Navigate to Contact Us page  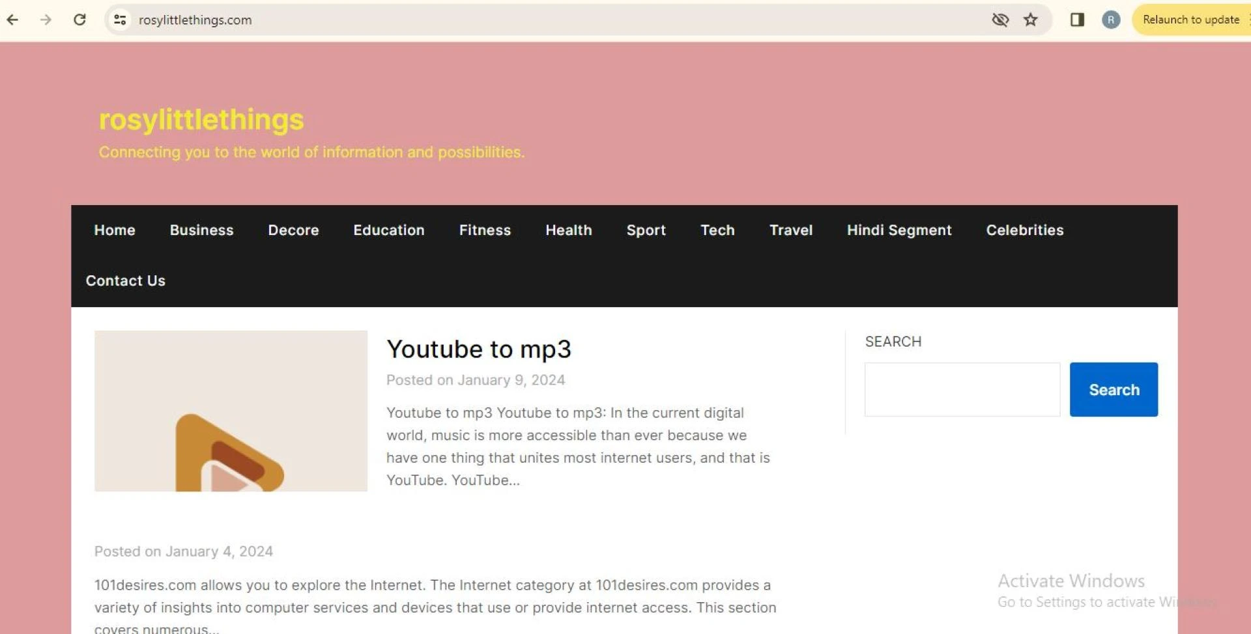126,281
